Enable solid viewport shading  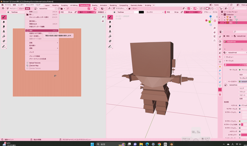(207, 9)
